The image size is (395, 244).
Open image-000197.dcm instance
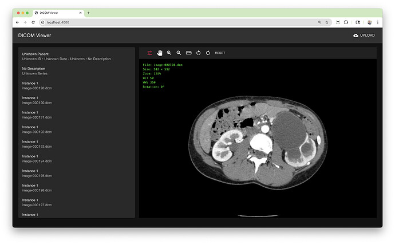77,202
